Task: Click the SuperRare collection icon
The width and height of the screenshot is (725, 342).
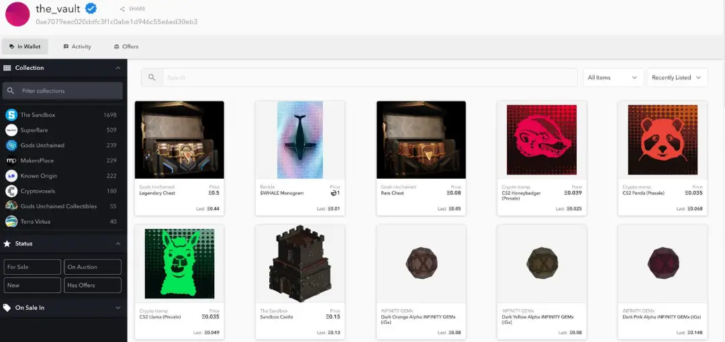Action: coord(11,130)
